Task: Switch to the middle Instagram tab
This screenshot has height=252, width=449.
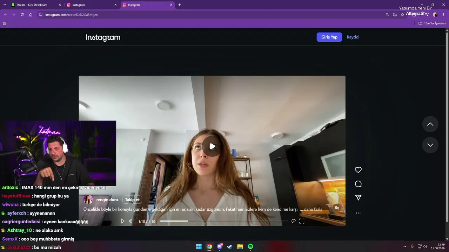Action: pyautogui.click(x=92, y=5)
